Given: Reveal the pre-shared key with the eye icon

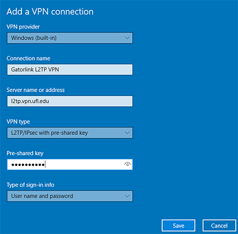Looking at the screenshot, I should point(127,164).
